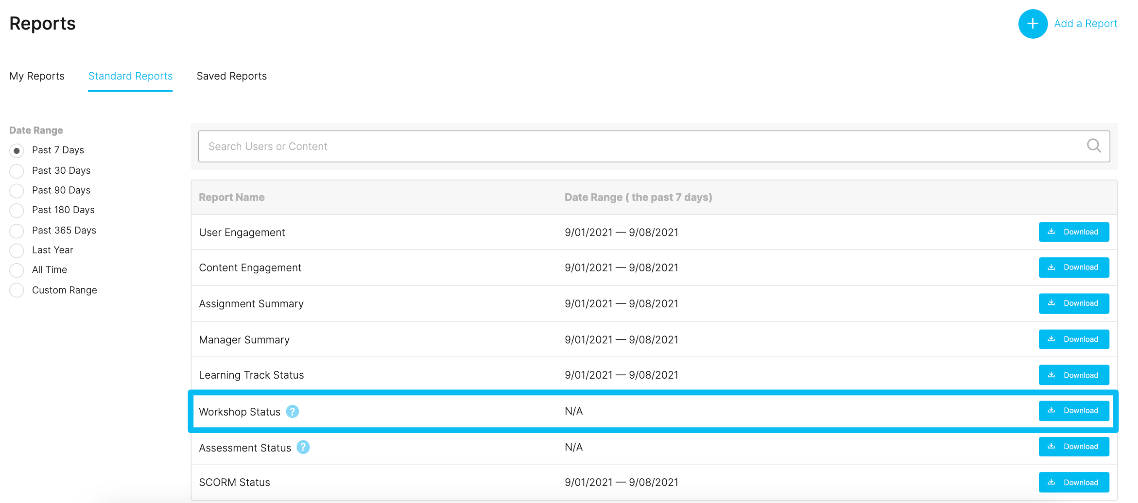Download the User Engagement report

point(1074,232)
